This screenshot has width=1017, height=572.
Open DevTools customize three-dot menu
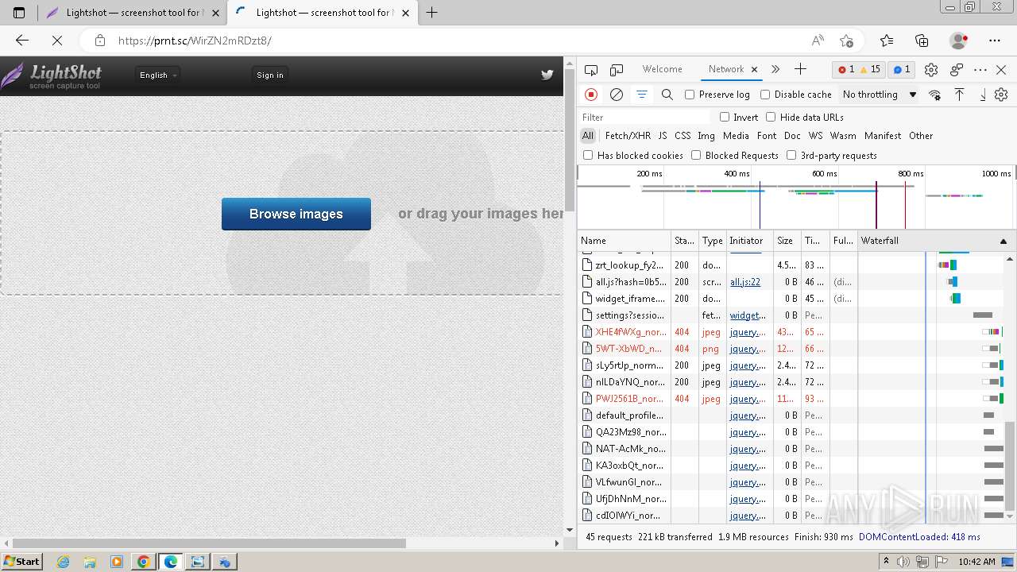[980, 70]
